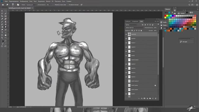Open Фильтр menu
Viewport: 199px width, 112px height.
48,1
